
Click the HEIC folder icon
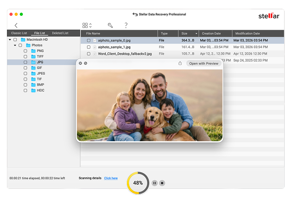(33, 90)
